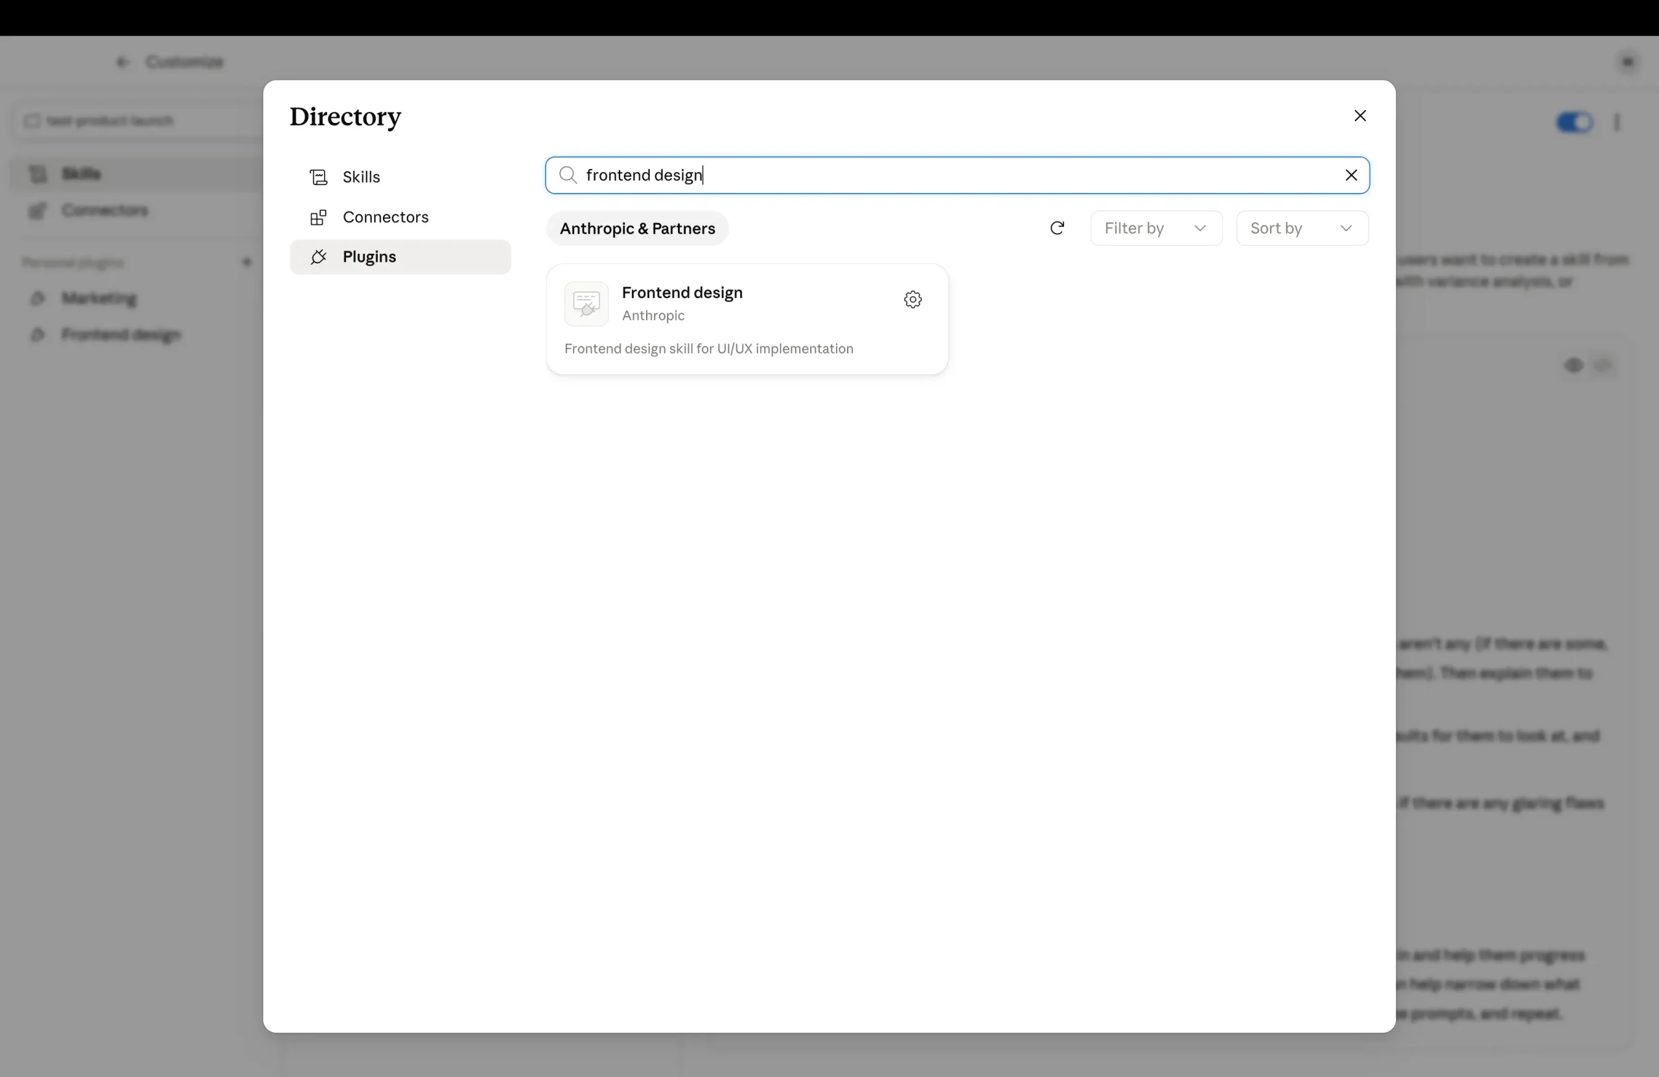1659x1077 pixels.
Task: Click the Connectors blocks icon
Action: click(319, 218)
